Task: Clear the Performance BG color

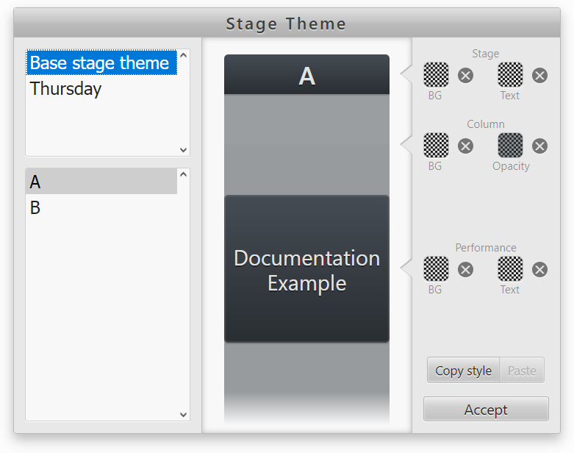Action: 466,269
